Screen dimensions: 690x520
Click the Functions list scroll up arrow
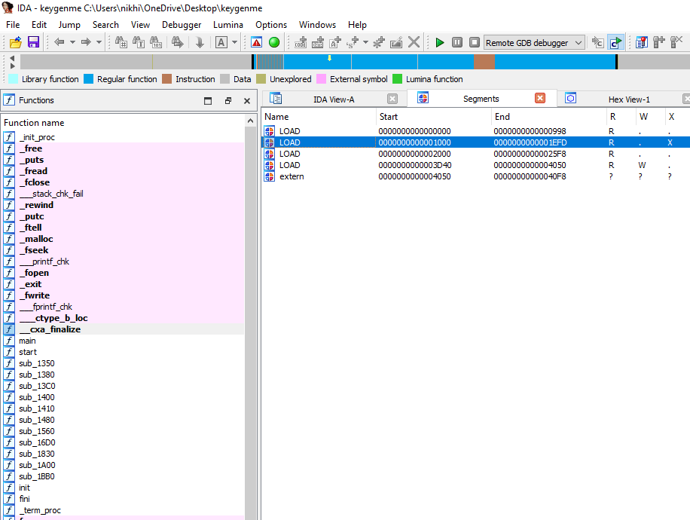pyautogui.click(x=250, y=121)
